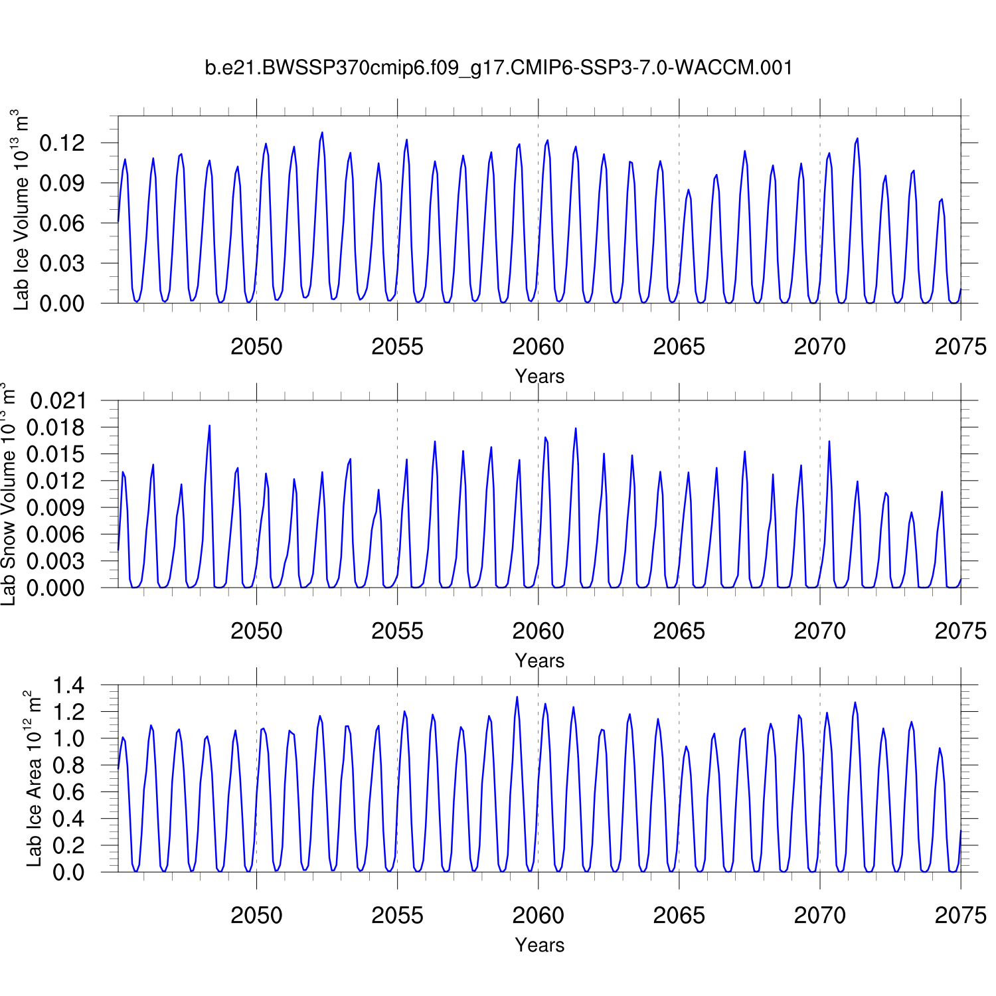Click the 0.12 value on the ice volume axis

[x=62, y=143]
